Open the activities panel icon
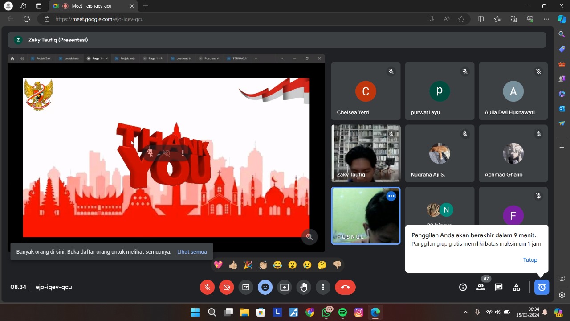The height and width of the screenshot is (321, 570). 516,288
